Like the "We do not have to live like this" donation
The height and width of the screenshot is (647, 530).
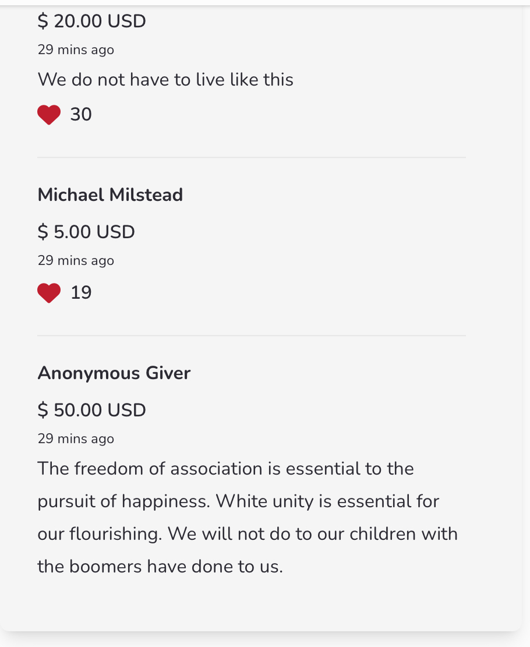tap(49, 115)
